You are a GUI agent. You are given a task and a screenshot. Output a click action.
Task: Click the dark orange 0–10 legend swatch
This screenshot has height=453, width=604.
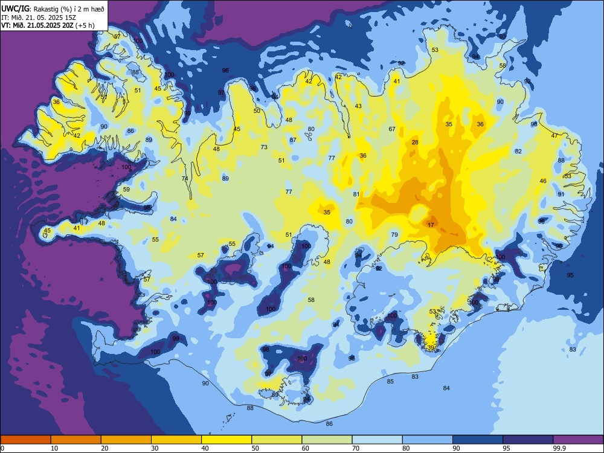pyautogui.click(x=25, y=440)
